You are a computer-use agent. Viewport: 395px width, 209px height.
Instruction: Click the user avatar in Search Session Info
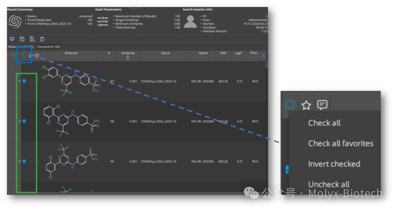[191, 22]
